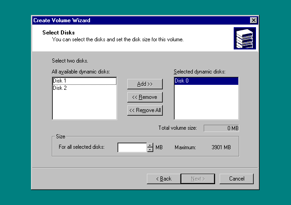Close the wizard using title bar X

click(x=253, y=20)
